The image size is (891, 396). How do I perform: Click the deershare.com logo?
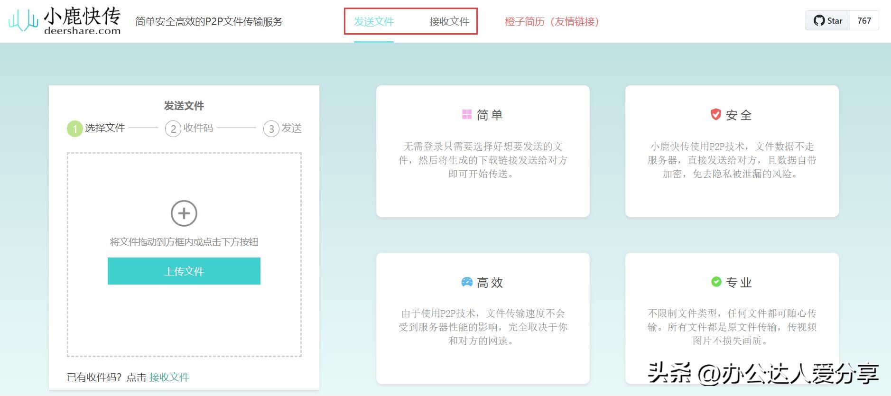(x=65, y=21)
